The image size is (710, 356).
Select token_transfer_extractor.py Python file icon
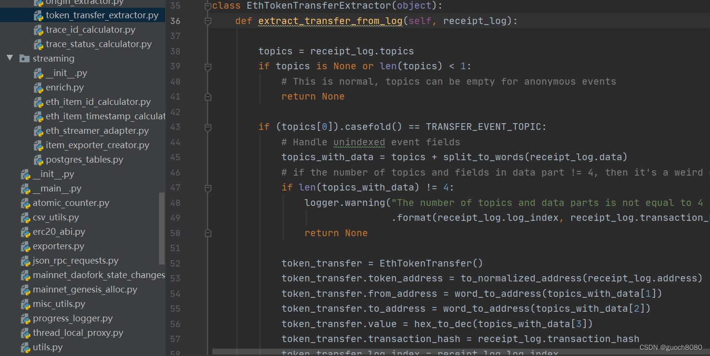coord(38,15)
